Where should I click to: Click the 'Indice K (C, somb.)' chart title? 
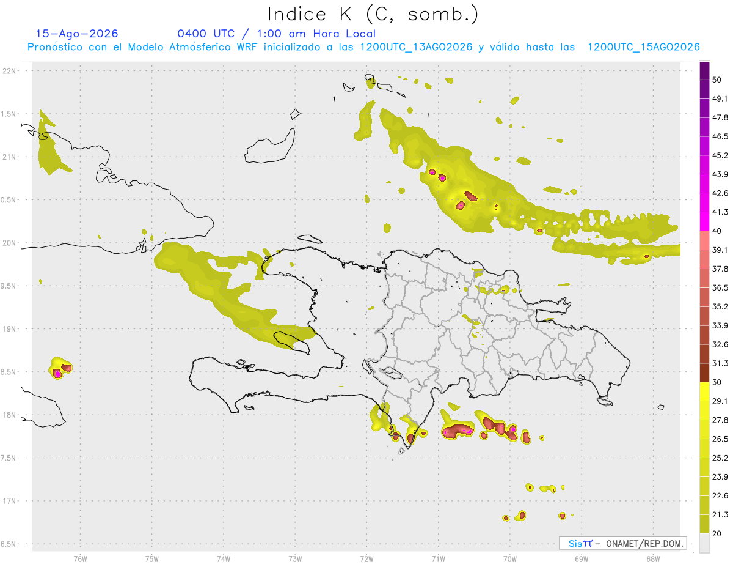tap(373, 14)
